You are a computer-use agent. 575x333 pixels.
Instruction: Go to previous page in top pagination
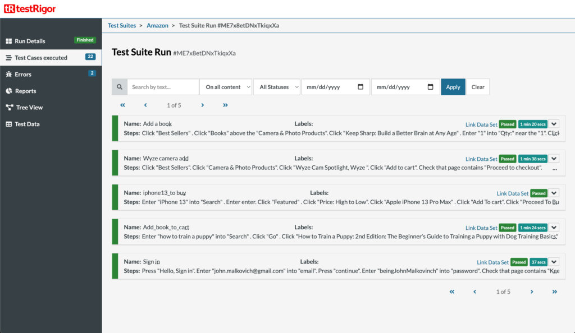pyautogui.click(x=145, y=105)
